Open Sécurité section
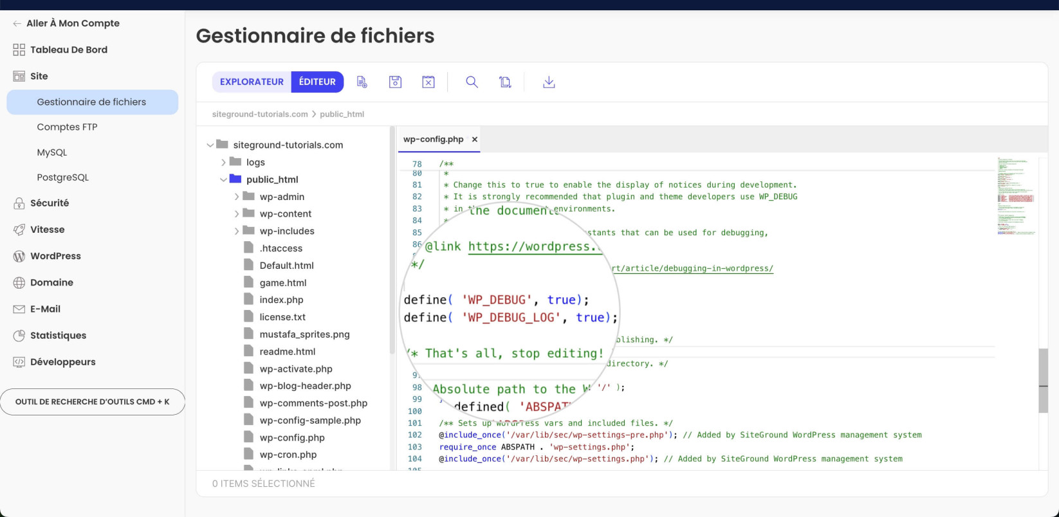The image size is (1059, 517). point(50,203)
